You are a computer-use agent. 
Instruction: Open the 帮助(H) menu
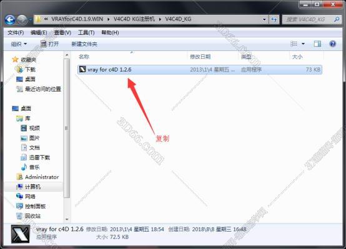(x=110, y=32)
